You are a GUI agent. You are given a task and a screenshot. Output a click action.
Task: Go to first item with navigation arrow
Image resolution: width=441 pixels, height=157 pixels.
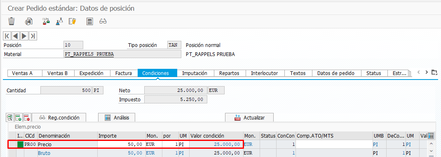pos(7,36)
